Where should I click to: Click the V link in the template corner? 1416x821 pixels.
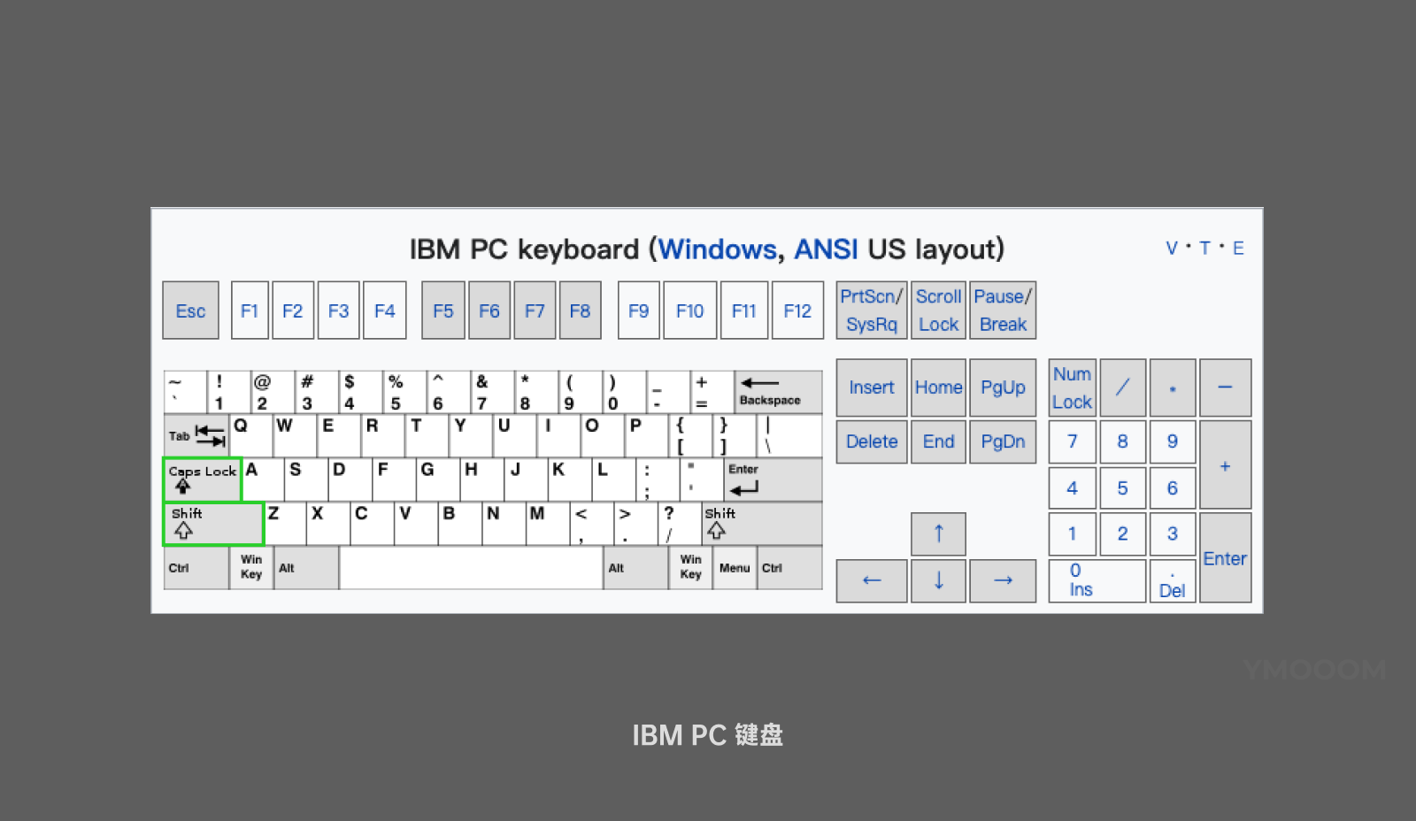pos(1172,249)
